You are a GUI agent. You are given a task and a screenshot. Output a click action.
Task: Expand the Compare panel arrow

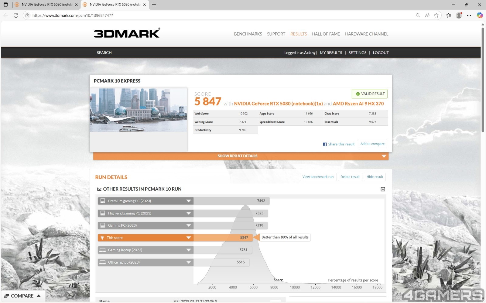[39, 296]
